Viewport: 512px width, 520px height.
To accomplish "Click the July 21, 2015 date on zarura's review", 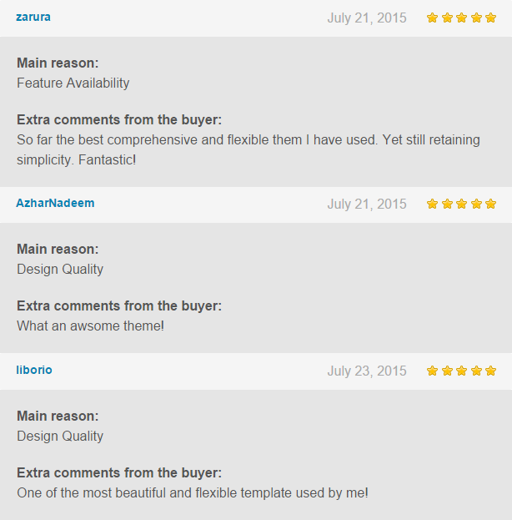I will coord(367,18).
